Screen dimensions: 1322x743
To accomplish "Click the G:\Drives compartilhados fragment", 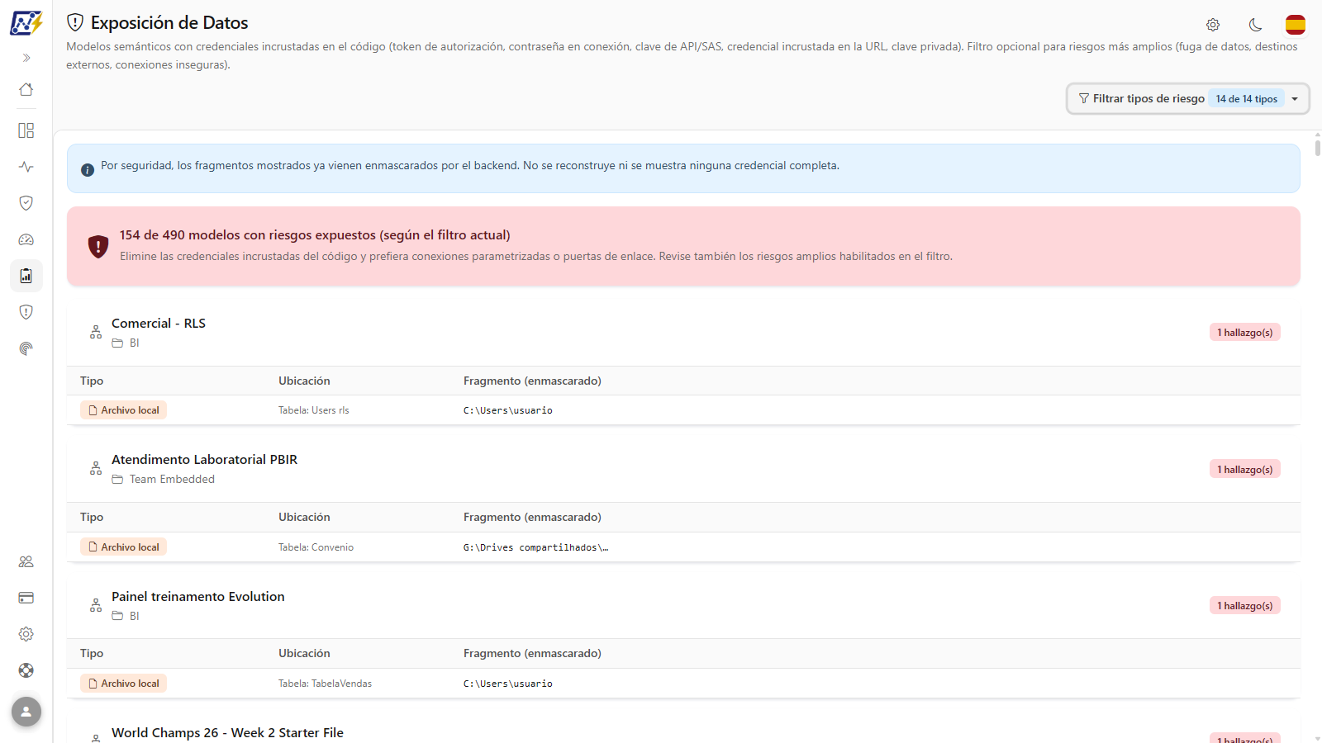I will (x=535, y=547).
